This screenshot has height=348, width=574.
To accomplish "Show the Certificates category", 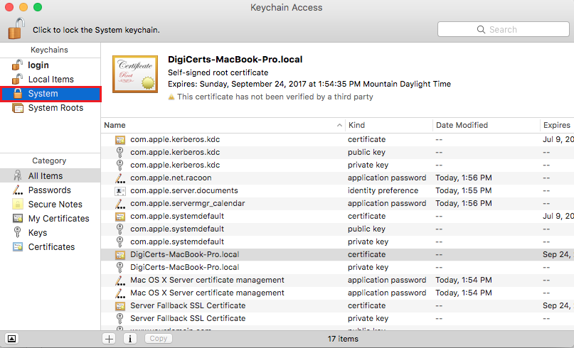I will point(51,247).
